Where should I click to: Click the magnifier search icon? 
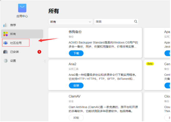(135, 21)
